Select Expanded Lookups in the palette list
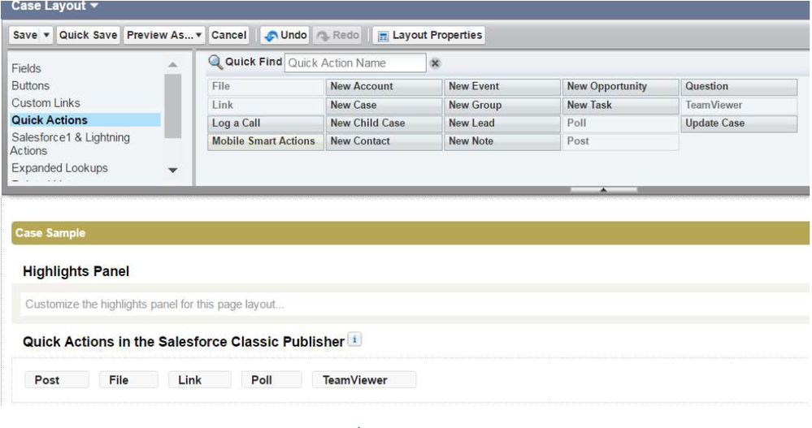Viewport: 812px width, 428px height. pos(59,167)
